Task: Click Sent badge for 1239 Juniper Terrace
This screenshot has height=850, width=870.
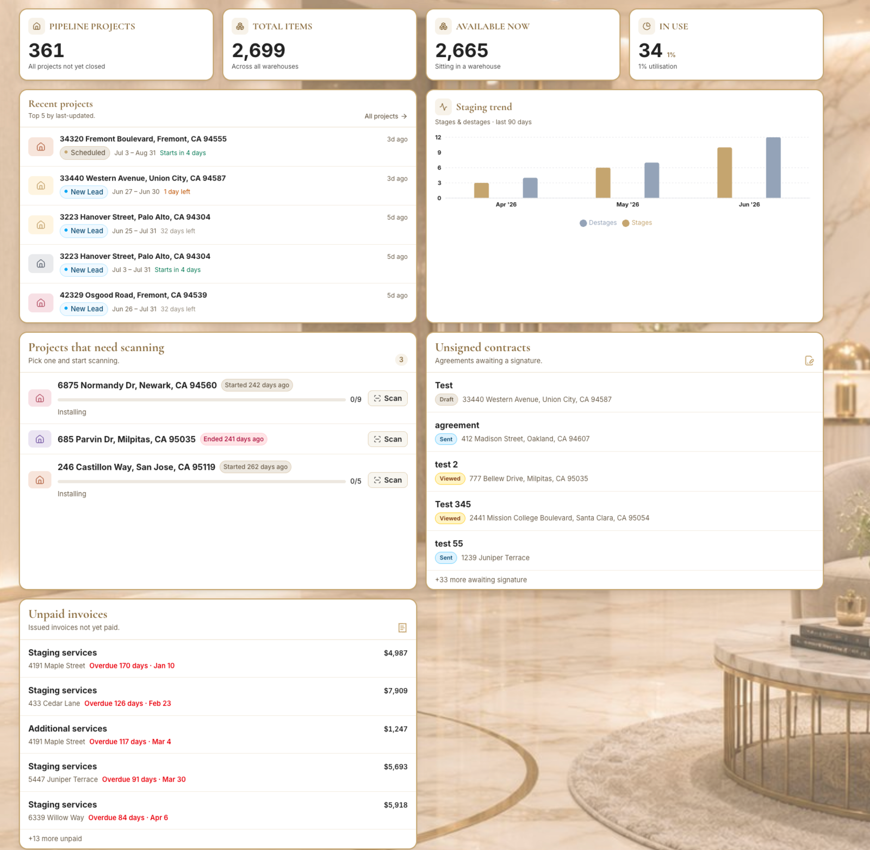Action: (446, 557)
